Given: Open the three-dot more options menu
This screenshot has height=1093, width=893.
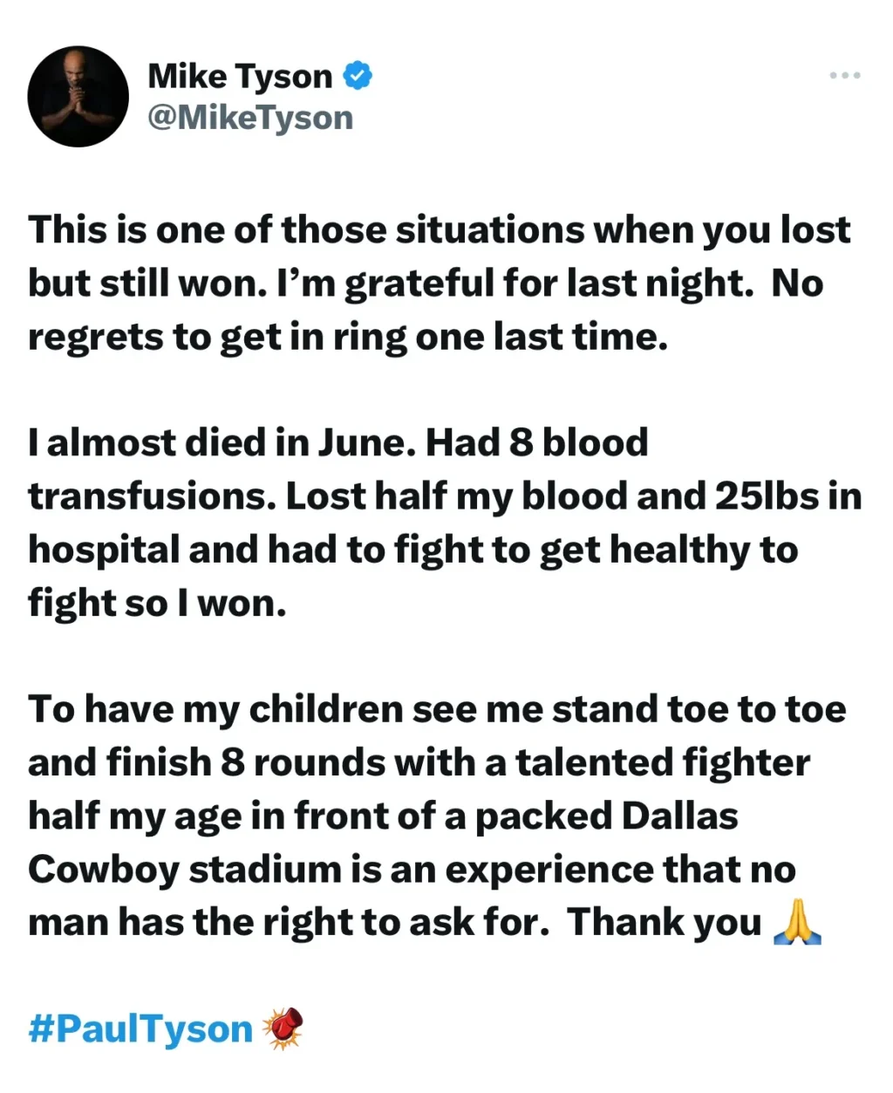Looking at the screenshot, I should pyautogui.click(x=844, y=76).
